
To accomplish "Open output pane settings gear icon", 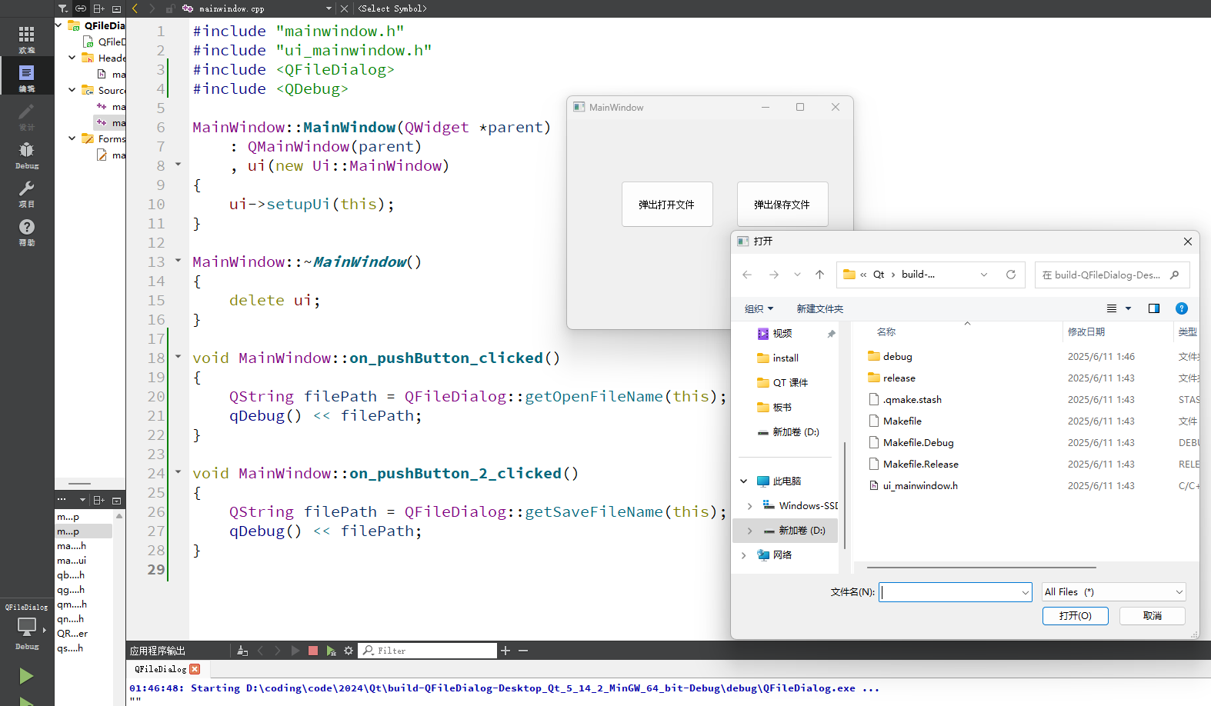I will [349, 651].
